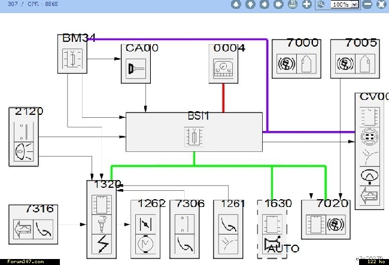Select the 0004 instrument cluster icon
The width and height of the screenshot is (389, 265).
click(223, 69)
